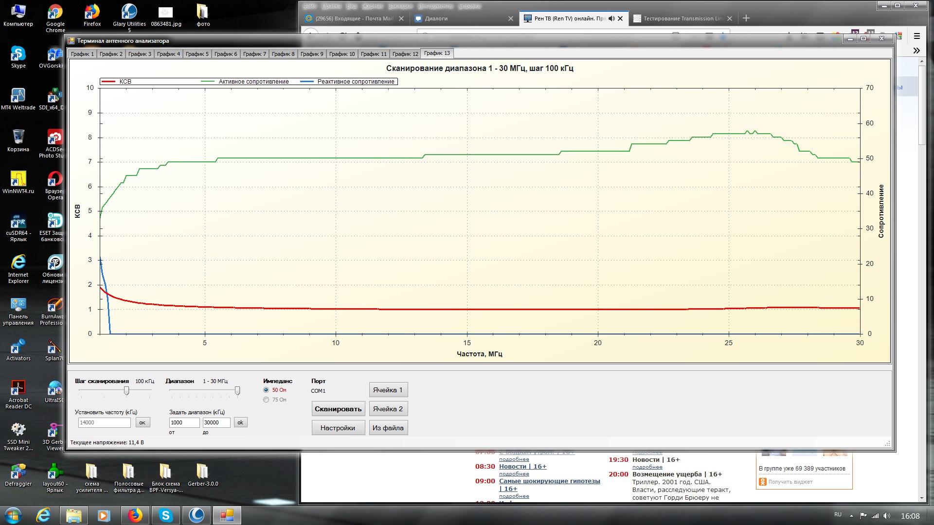Switch to График 12 tab
This screenshot has width=934, height=525.
(405, 54)
